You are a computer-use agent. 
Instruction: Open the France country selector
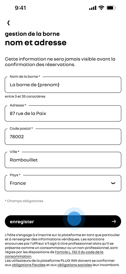click(63, 183)
